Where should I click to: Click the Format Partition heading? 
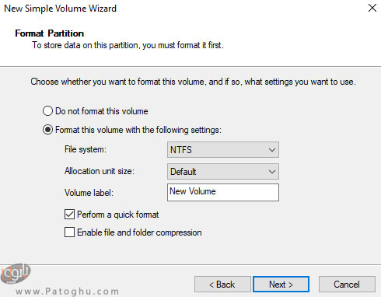coord(50,33)
